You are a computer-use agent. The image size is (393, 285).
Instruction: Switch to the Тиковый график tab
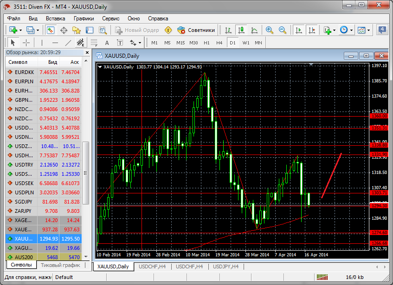[60, 265]
